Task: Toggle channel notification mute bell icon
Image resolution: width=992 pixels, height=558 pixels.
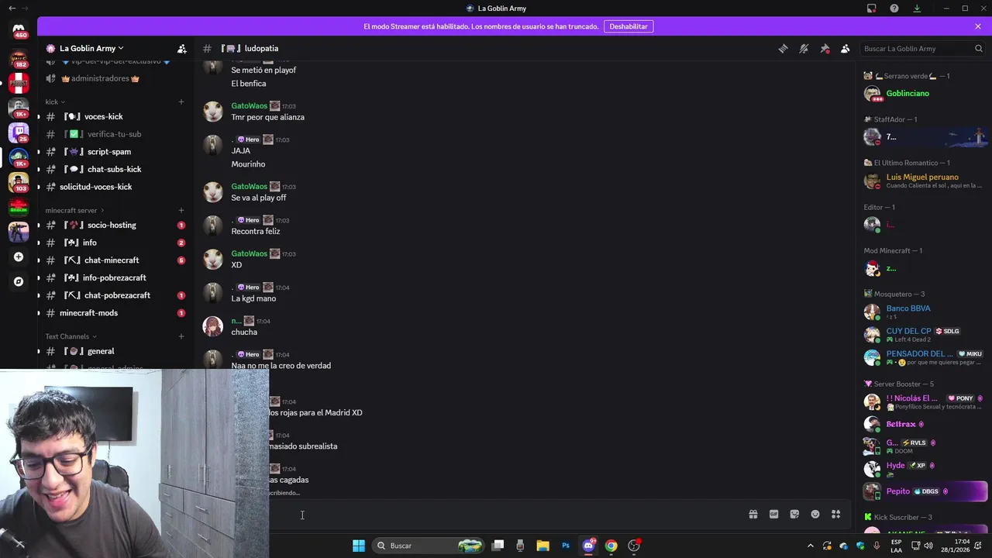Action: tap(804, 48)
